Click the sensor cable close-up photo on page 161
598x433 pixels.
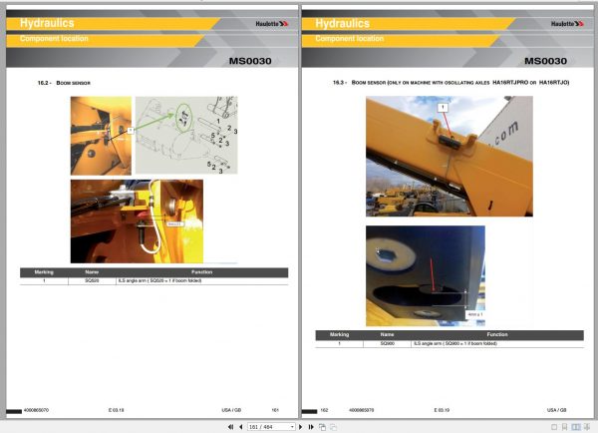click(x=137, y=221)
